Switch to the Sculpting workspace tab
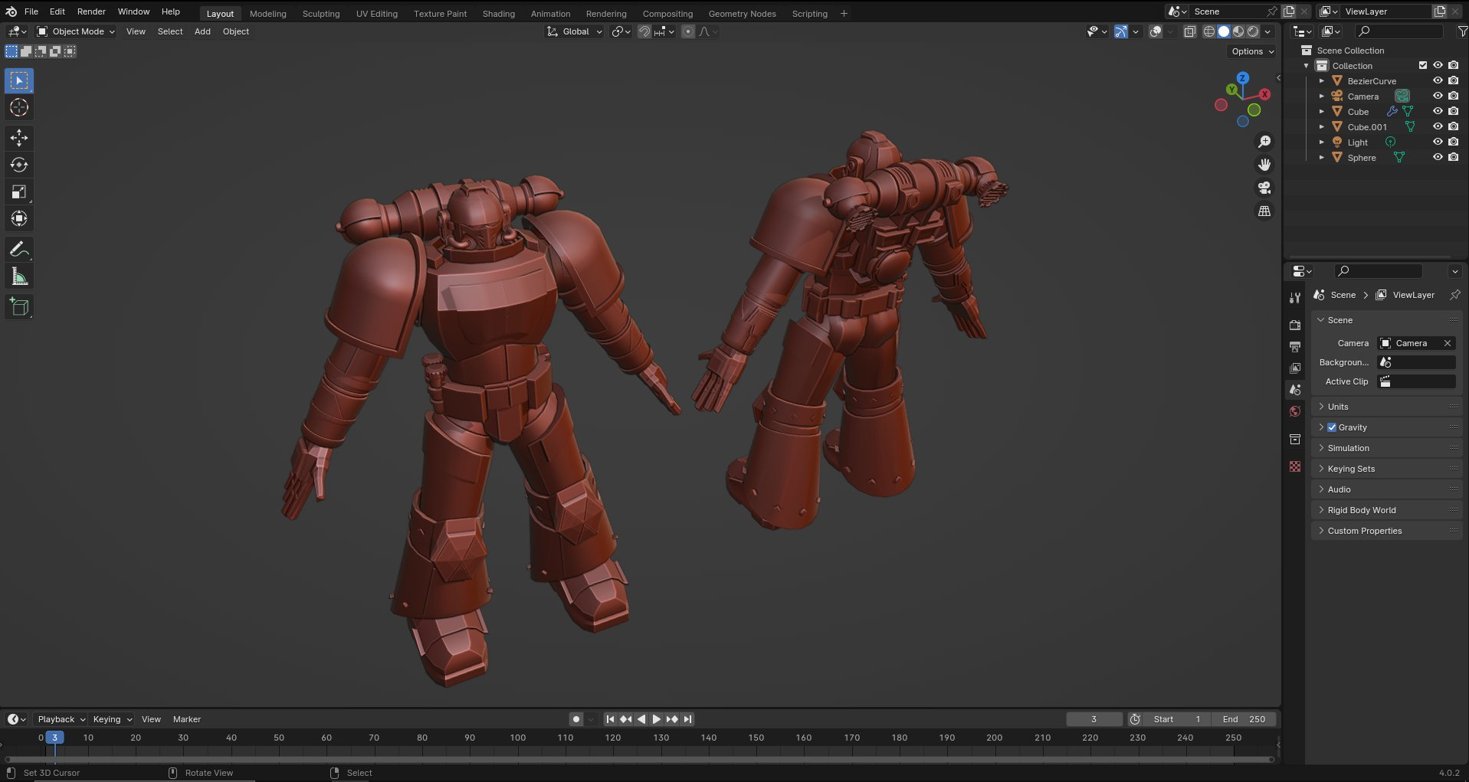Screen dimensions: 1469x782 tap(320, 14)
